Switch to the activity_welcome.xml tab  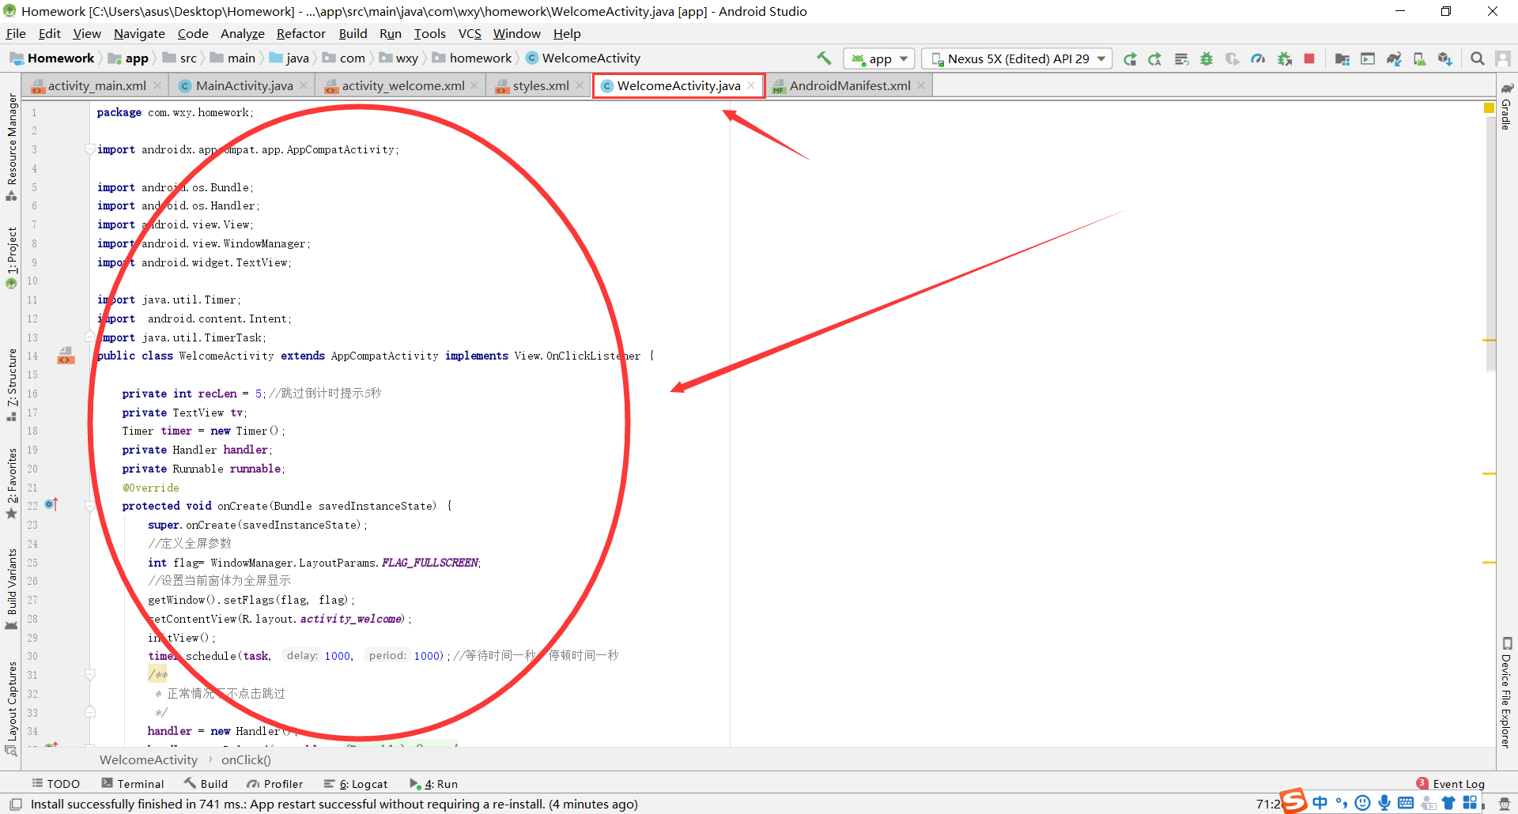pyautogui.click(x=402, y=85)
